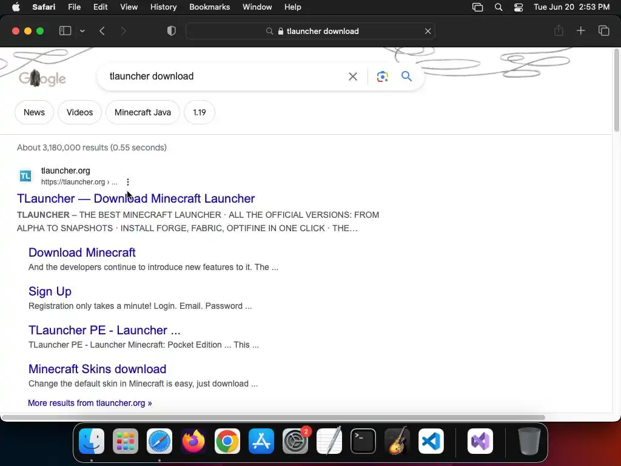Open TLauncher — Download Minecraft Launcher result

point(136,198)
